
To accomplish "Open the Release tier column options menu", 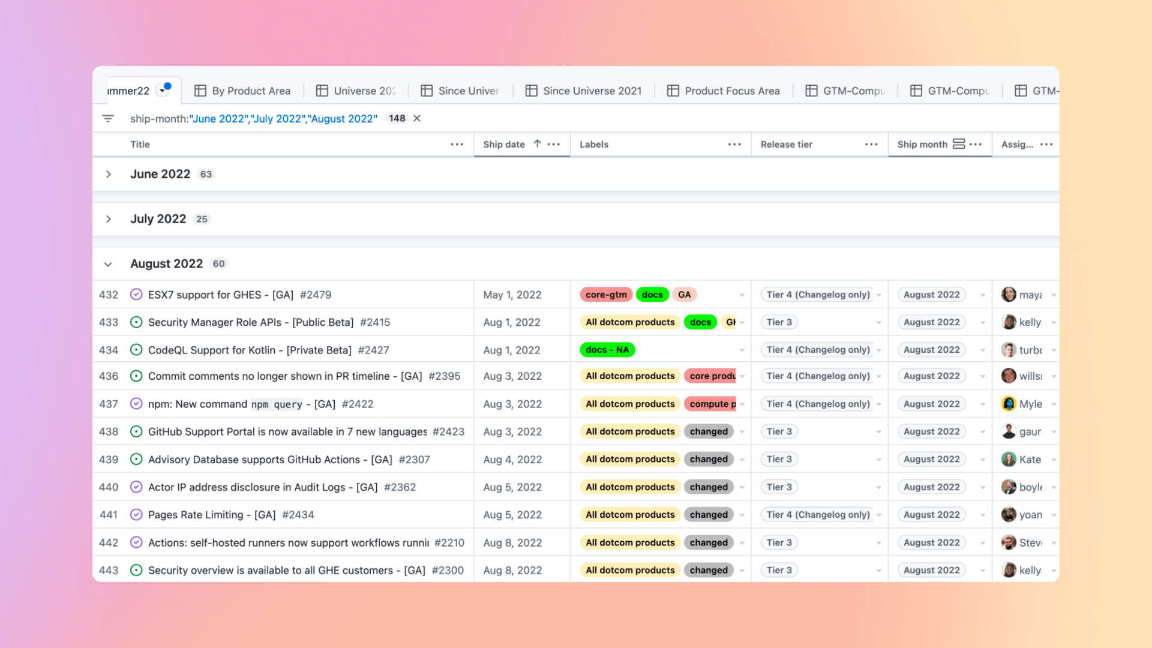I will coord(871,144).
